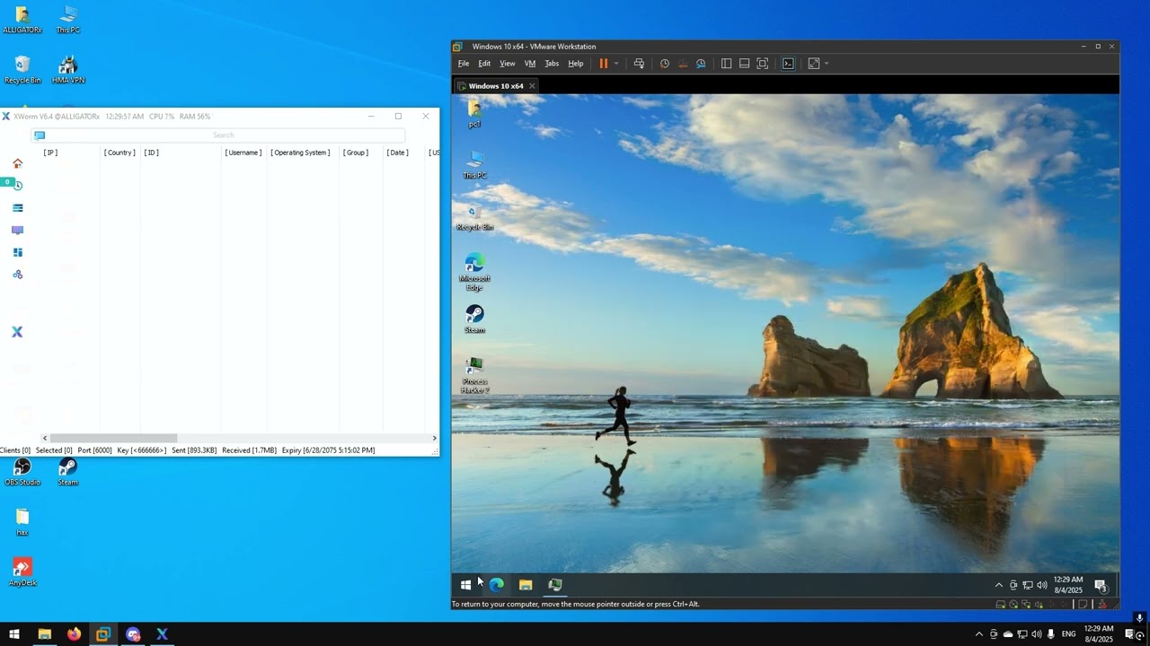The width and height of the screenshot is (1150, 646).
Task: Revert the VM to previous snapshot
Action: click(x=683, y=64)
